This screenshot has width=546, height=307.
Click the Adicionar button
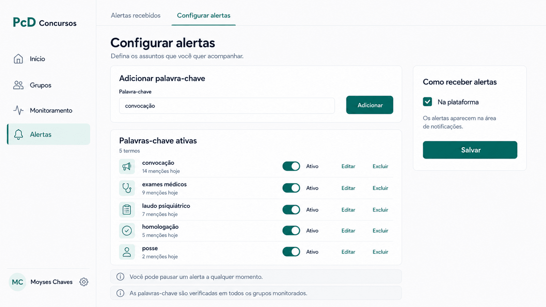(x=370, y=105)
